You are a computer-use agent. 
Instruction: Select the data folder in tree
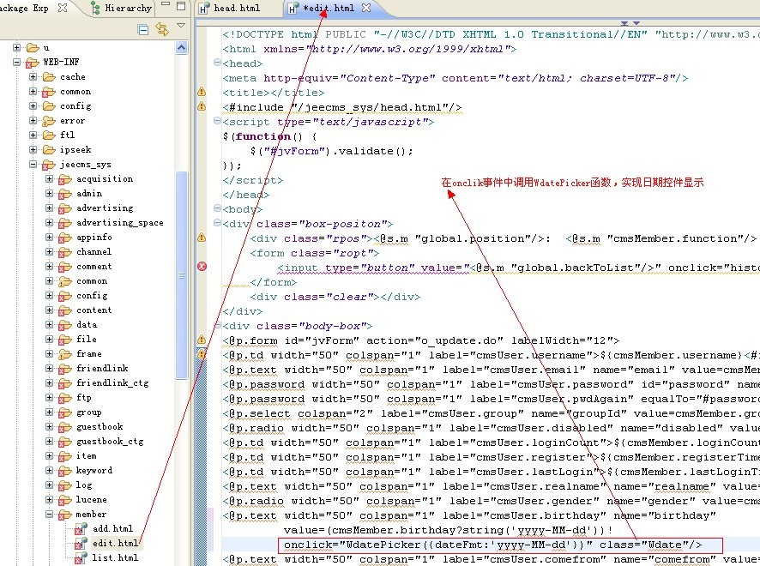[87, 325]
